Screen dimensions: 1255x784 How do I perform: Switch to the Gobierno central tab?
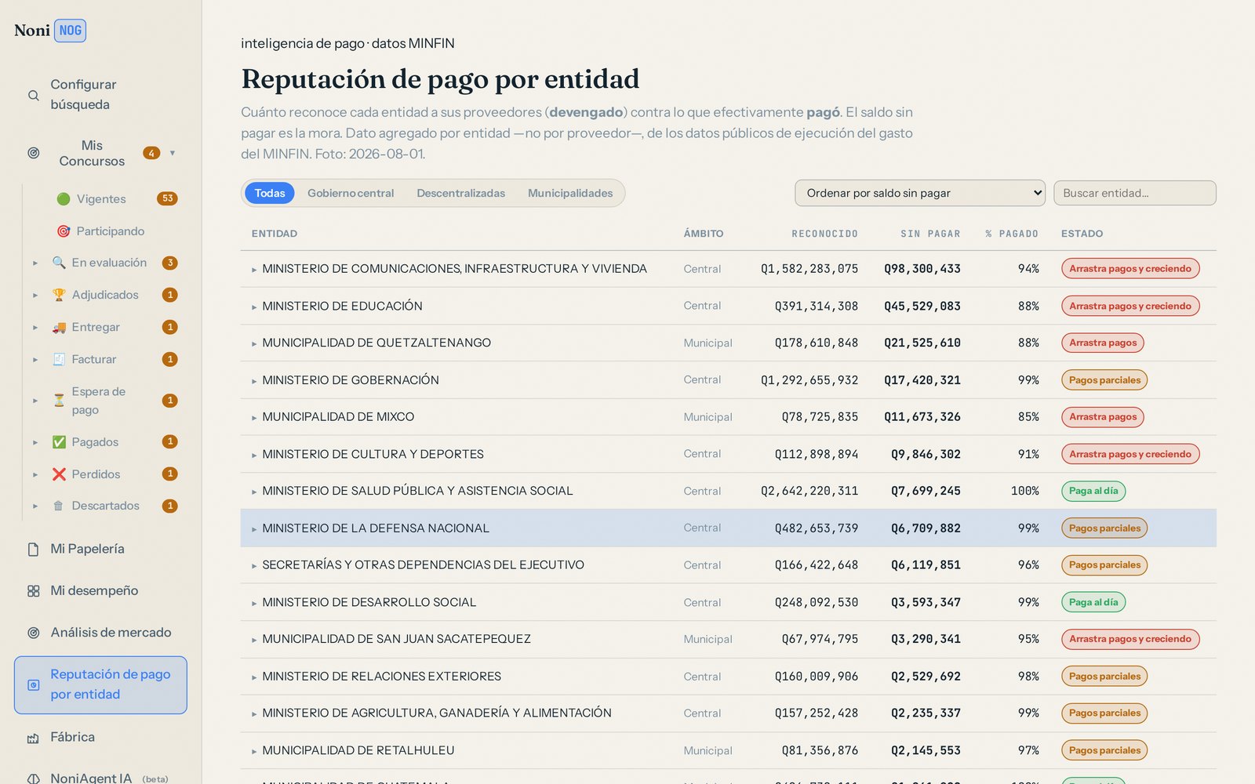click(x=351, y=193)
